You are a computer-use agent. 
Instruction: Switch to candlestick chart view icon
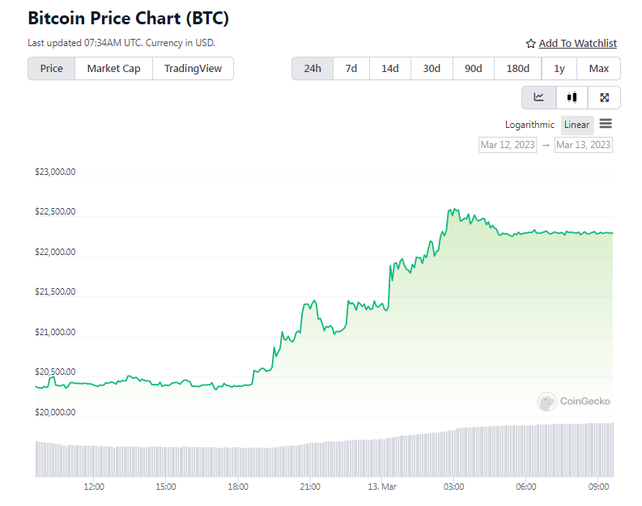tap(572, 97)
